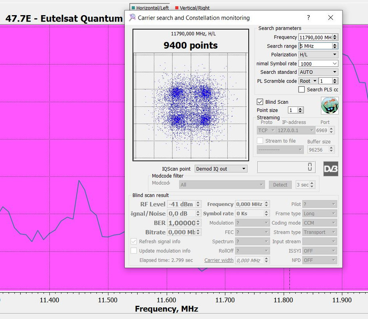This screenshot has width=368, height=319.
Task: Step the result Frequency spinner
Action: click(x=266, y=204)
